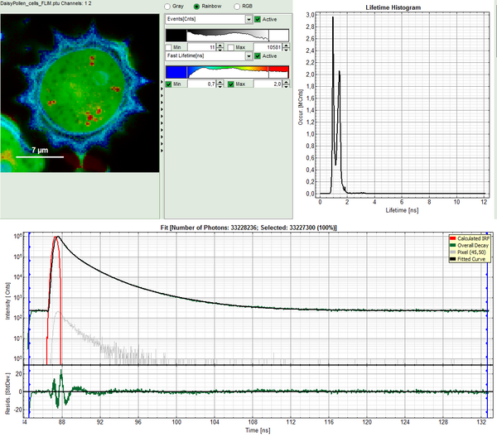Increase Events Min value 11 using the stepper
Image resolution: width=497 pixels, height=437 pixels.
tap(220, 45)
